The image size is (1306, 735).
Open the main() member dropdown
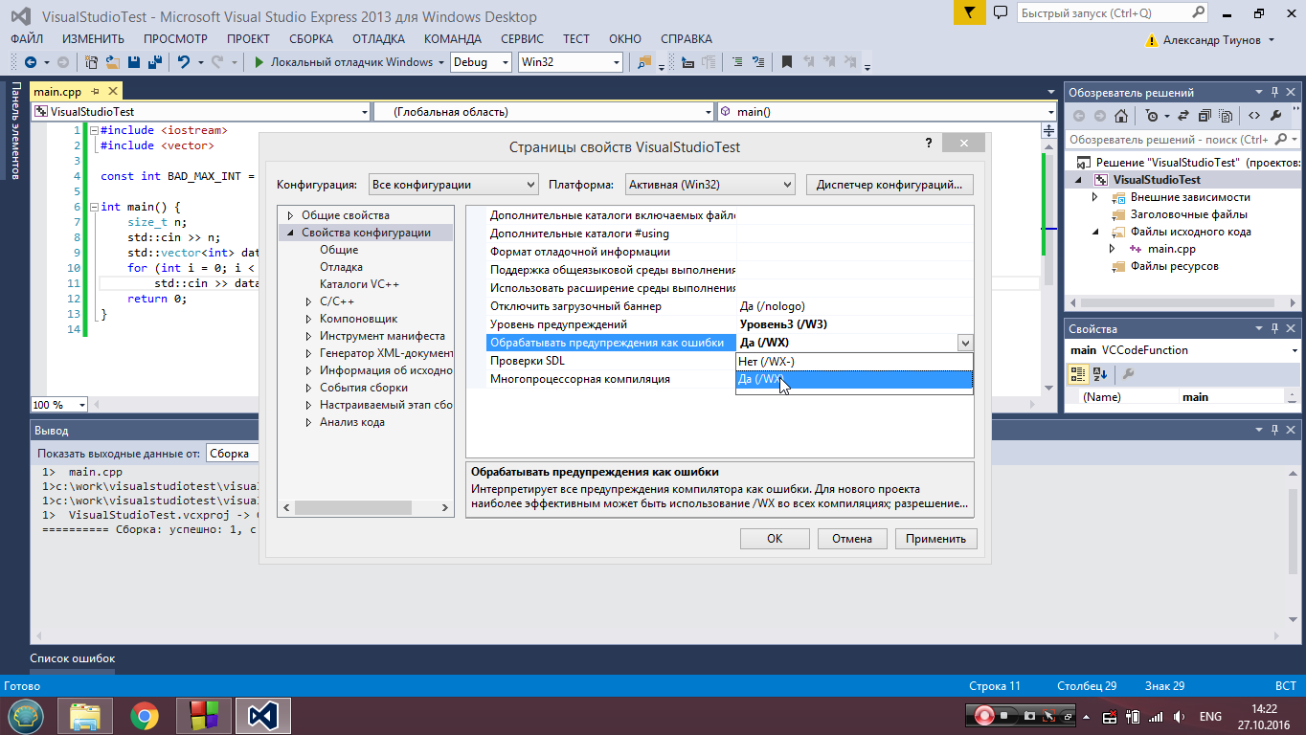tap(886, 112)
